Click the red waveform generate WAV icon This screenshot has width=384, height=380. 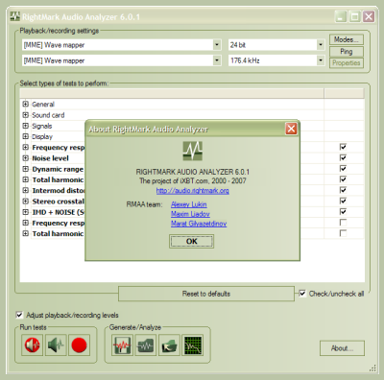122,345
